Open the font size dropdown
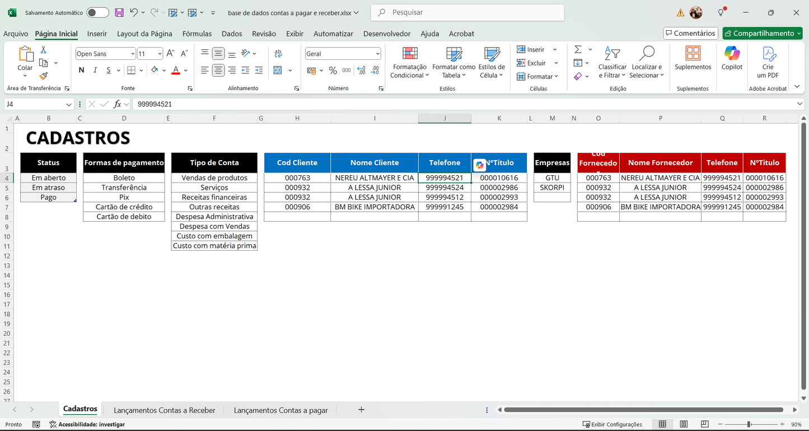 tap(159, 53)
